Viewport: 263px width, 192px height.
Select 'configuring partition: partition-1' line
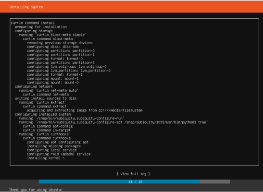coord(61,55)
